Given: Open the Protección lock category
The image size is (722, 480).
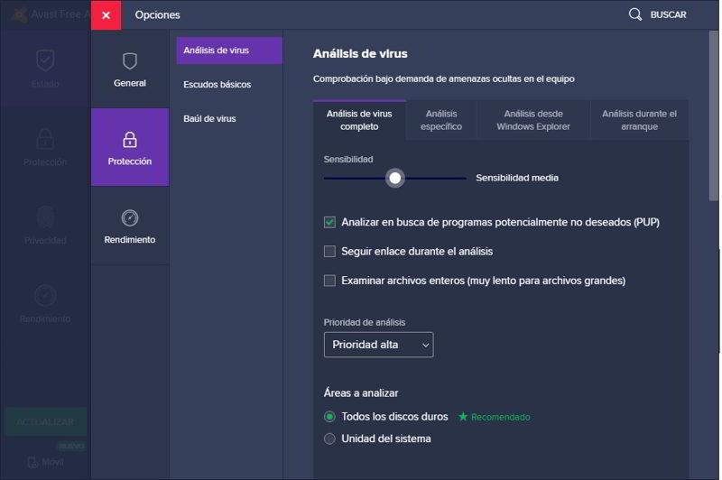Looking at the screenshot, I should pos(130,147).
